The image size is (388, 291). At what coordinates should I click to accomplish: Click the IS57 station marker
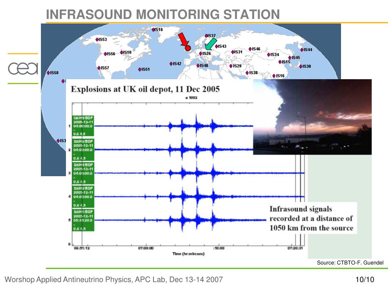pyautogui.click(x=99, y=68)
